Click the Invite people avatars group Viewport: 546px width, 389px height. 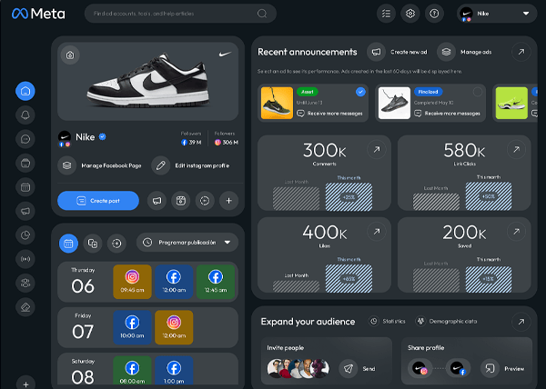click(x=298, y=368)
